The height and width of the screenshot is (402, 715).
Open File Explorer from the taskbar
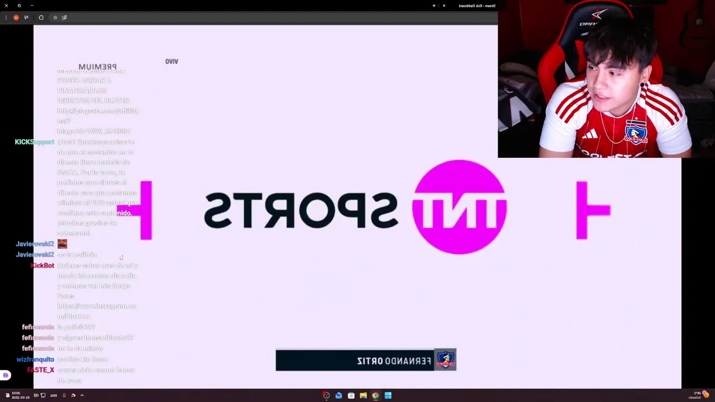pyautogui.click(x=363, y=395)
